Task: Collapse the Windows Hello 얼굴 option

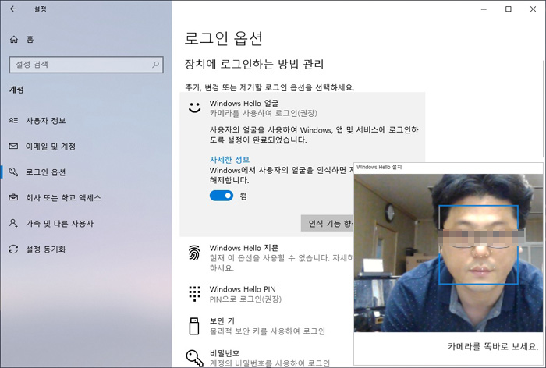Action: (303, 108)
